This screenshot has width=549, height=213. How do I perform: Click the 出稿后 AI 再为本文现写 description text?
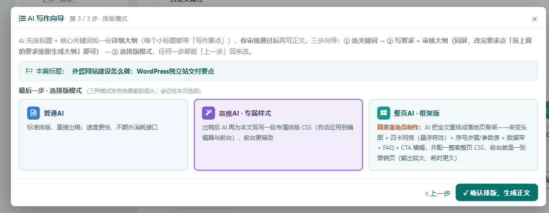277,132
